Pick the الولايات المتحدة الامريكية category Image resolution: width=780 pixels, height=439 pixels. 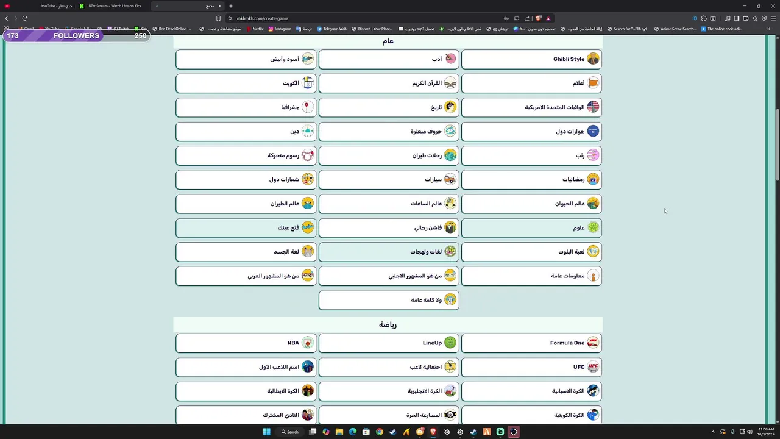(531, 107)
